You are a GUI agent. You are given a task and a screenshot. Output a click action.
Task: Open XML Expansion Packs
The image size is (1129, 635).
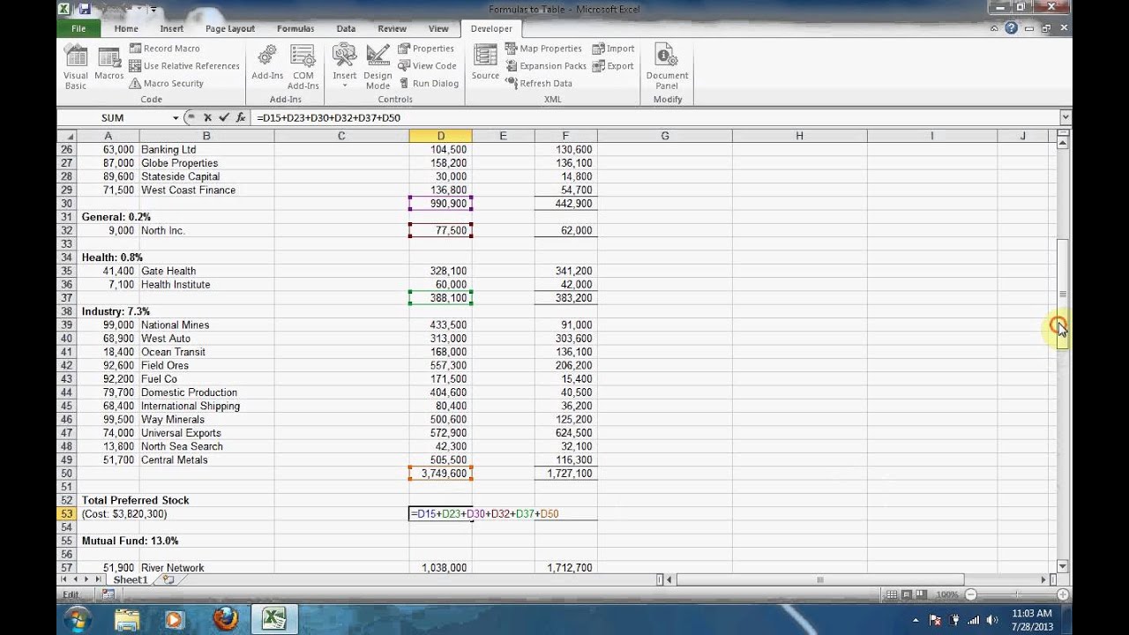(546, 66)
